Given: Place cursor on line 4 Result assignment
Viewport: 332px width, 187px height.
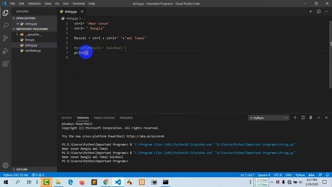Looking at the screenshot, I should coord(110,38).
